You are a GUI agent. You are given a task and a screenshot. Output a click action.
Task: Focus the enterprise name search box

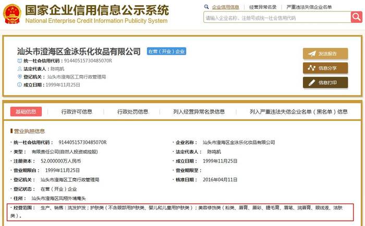coord(277,17)
